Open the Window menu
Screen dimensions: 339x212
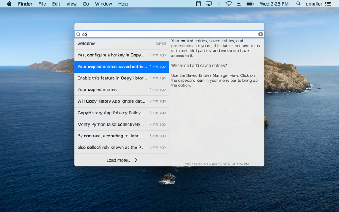tap(103, 4)
